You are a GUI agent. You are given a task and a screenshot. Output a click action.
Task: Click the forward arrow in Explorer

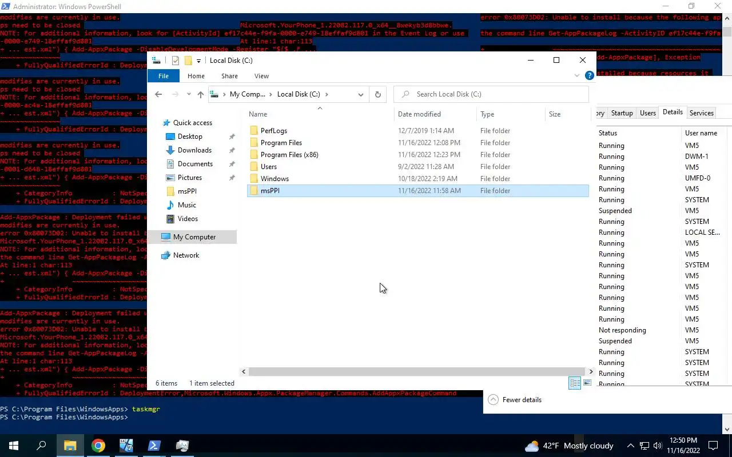point(176,94)
